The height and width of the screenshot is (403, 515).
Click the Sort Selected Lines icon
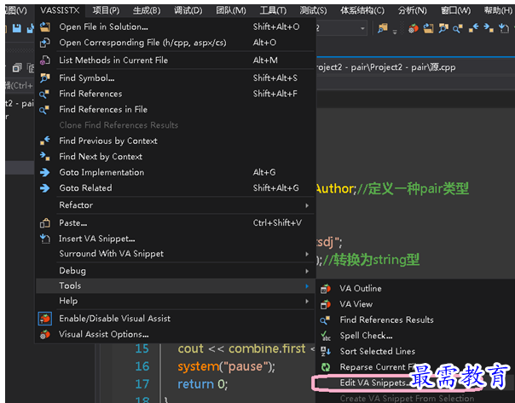(326, 352)
